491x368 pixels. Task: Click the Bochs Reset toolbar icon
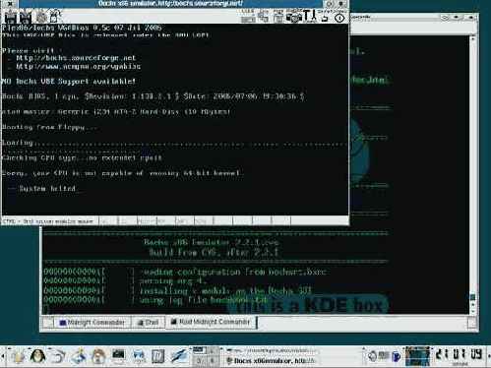tap(325, 17)
